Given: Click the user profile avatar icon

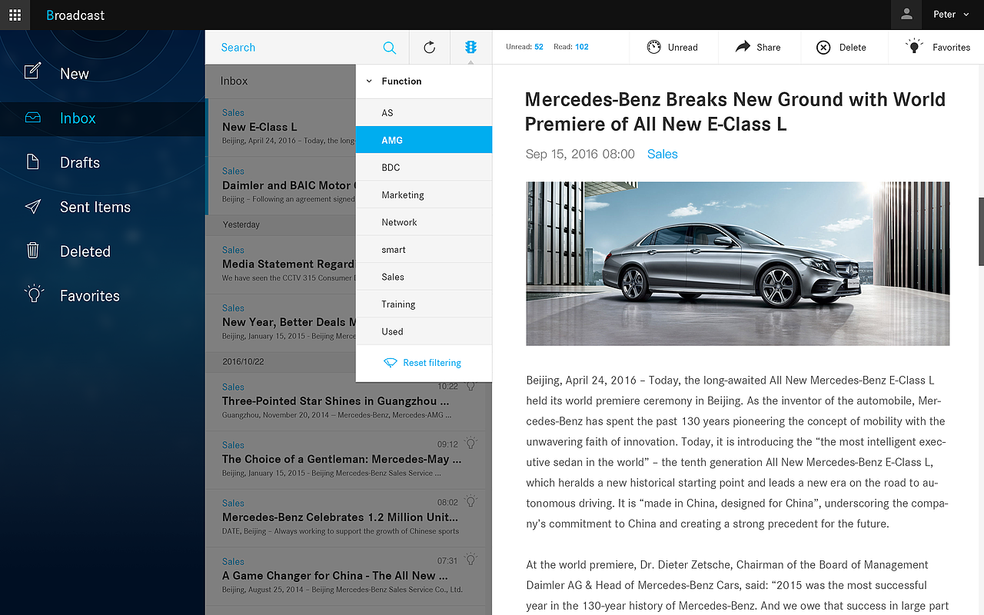Looking at the screenshot, I should point(906,15).
